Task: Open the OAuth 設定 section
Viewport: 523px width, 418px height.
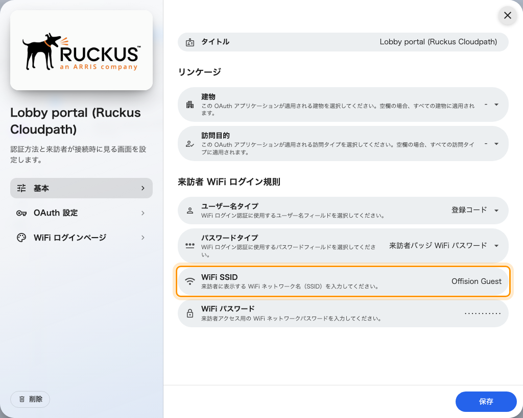Action: (81, 213)
